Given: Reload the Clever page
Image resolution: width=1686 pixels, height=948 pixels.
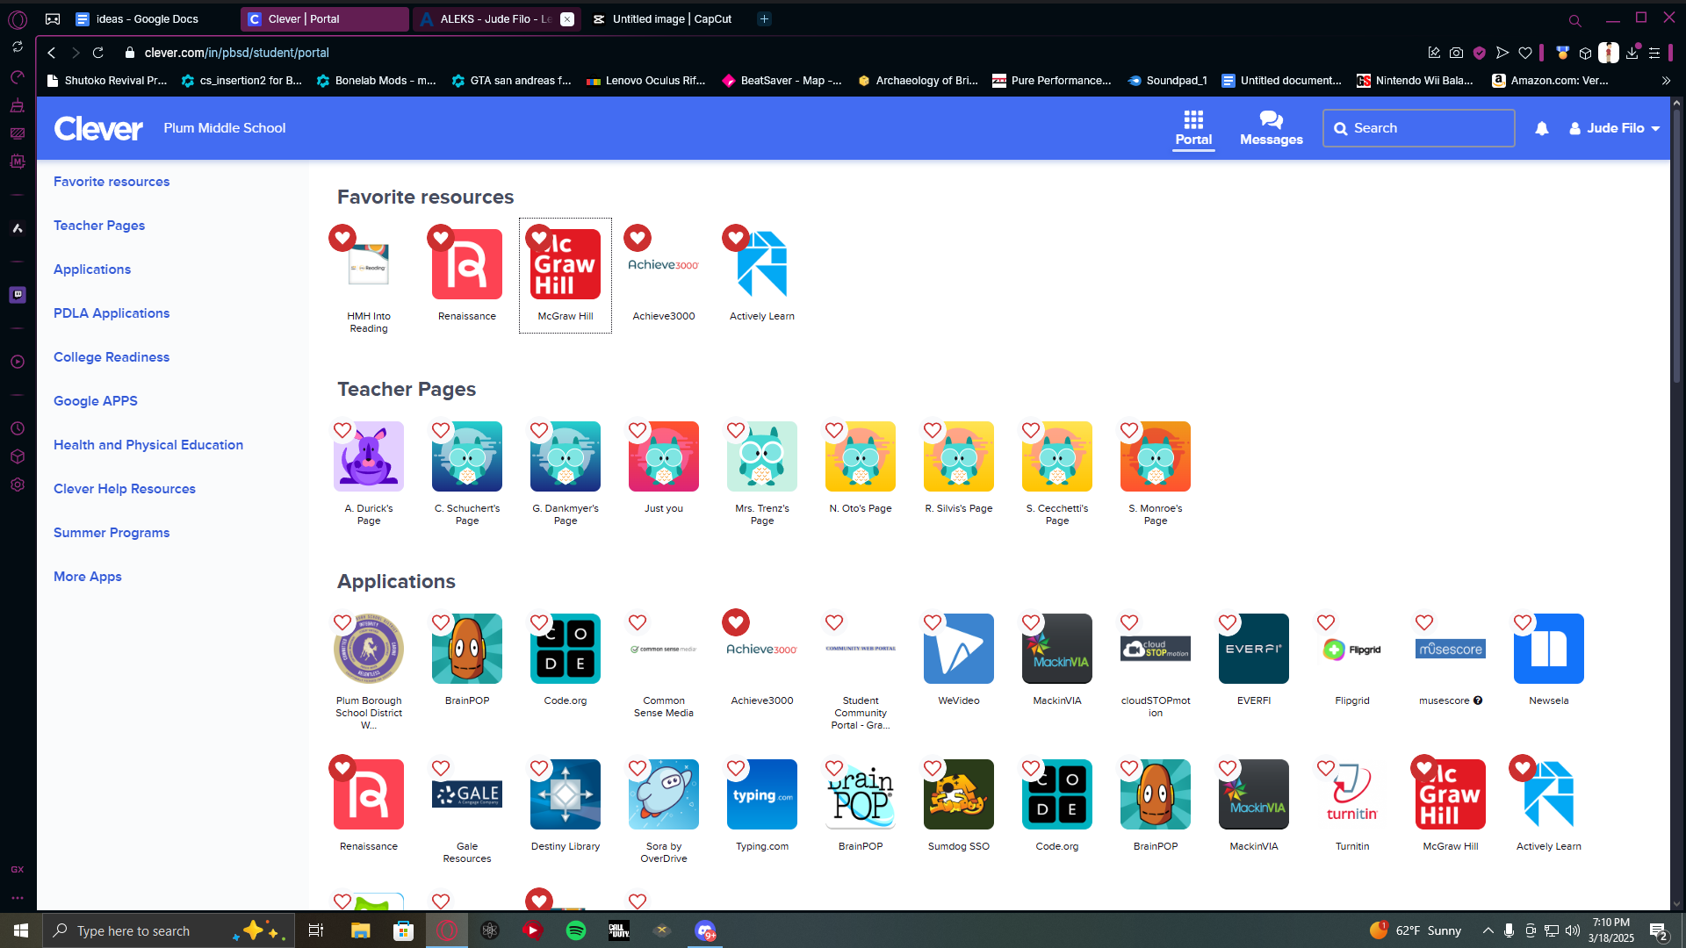Looking at the screenshot, I should (98, 53).
